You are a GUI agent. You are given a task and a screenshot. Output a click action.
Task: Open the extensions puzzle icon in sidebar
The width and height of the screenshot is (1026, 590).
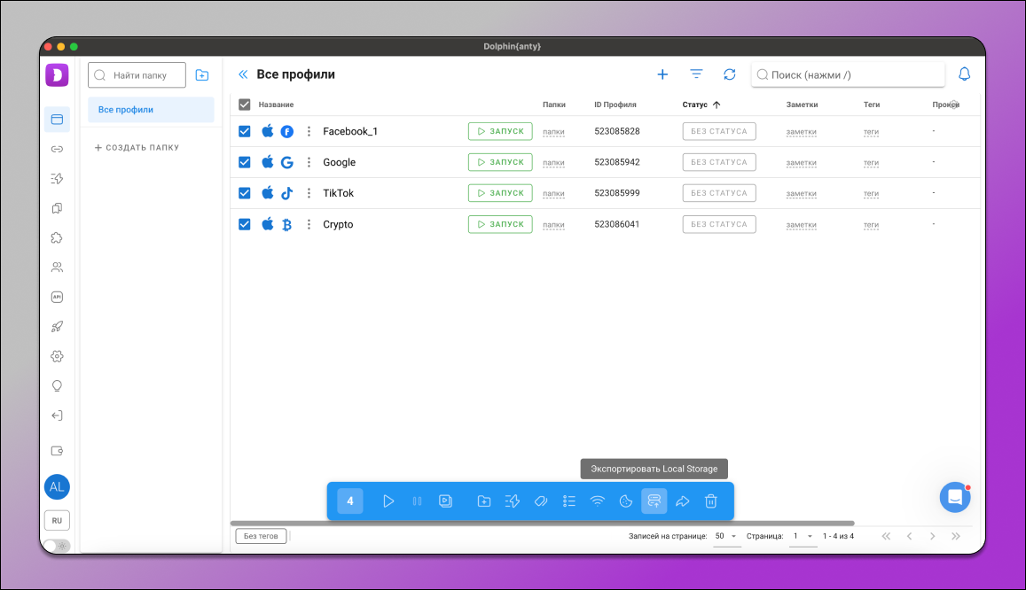point(57,237)
